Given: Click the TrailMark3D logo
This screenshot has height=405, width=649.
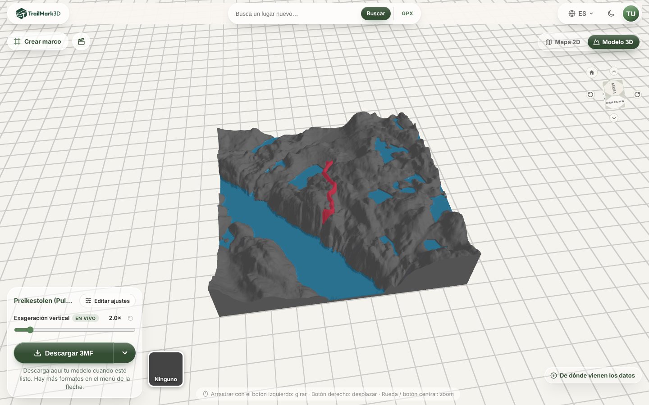Looking at the screenshot, I should coord(38,13).
